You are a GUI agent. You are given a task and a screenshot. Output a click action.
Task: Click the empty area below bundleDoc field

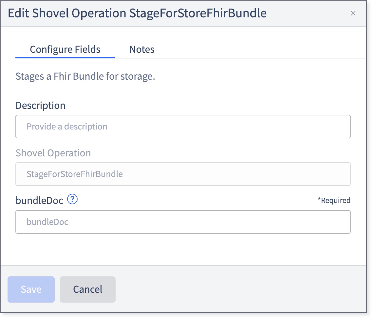pyautogui.click(x=183, y=249)
